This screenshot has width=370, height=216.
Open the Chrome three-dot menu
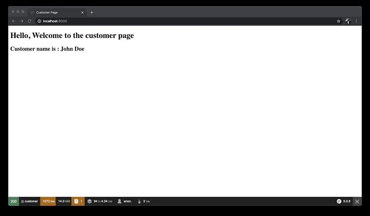[x=356, y=21]
